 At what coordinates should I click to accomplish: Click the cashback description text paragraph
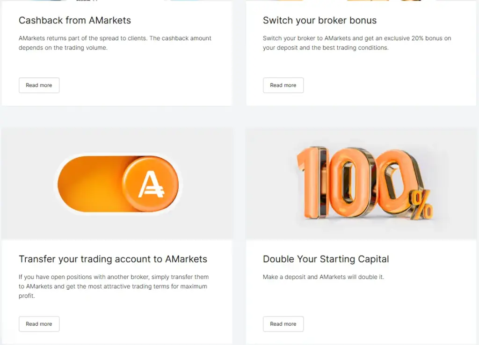click(x=115, y=43)
